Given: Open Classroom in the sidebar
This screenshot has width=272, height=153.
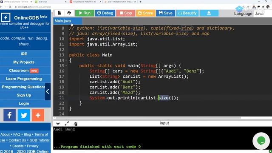Looking at the screenshot, I should click(24, 71).
